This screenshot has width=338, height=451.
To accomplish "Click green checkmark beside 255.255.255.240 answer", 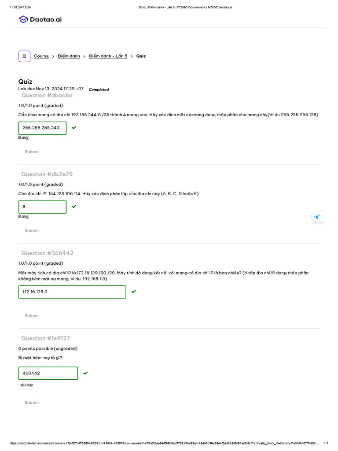I will 74,127.
